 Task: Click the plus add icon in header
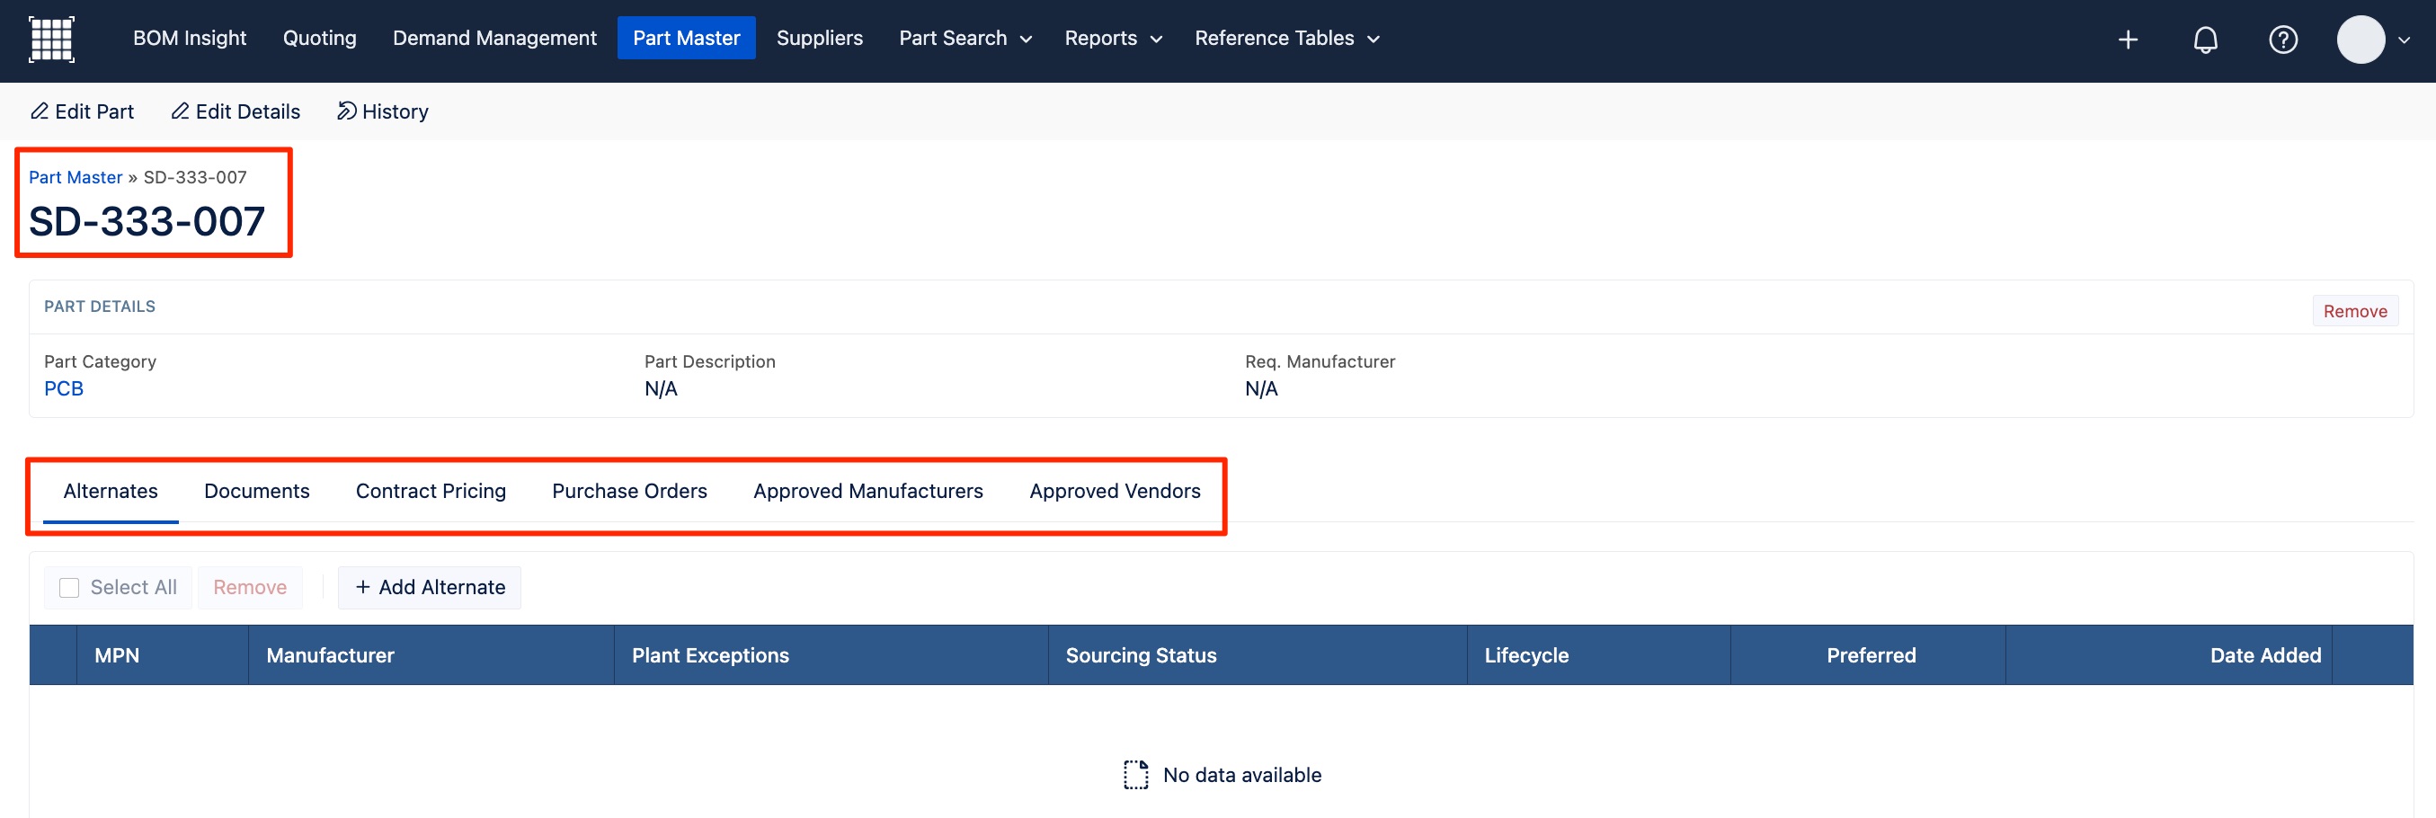(2128, 40)
